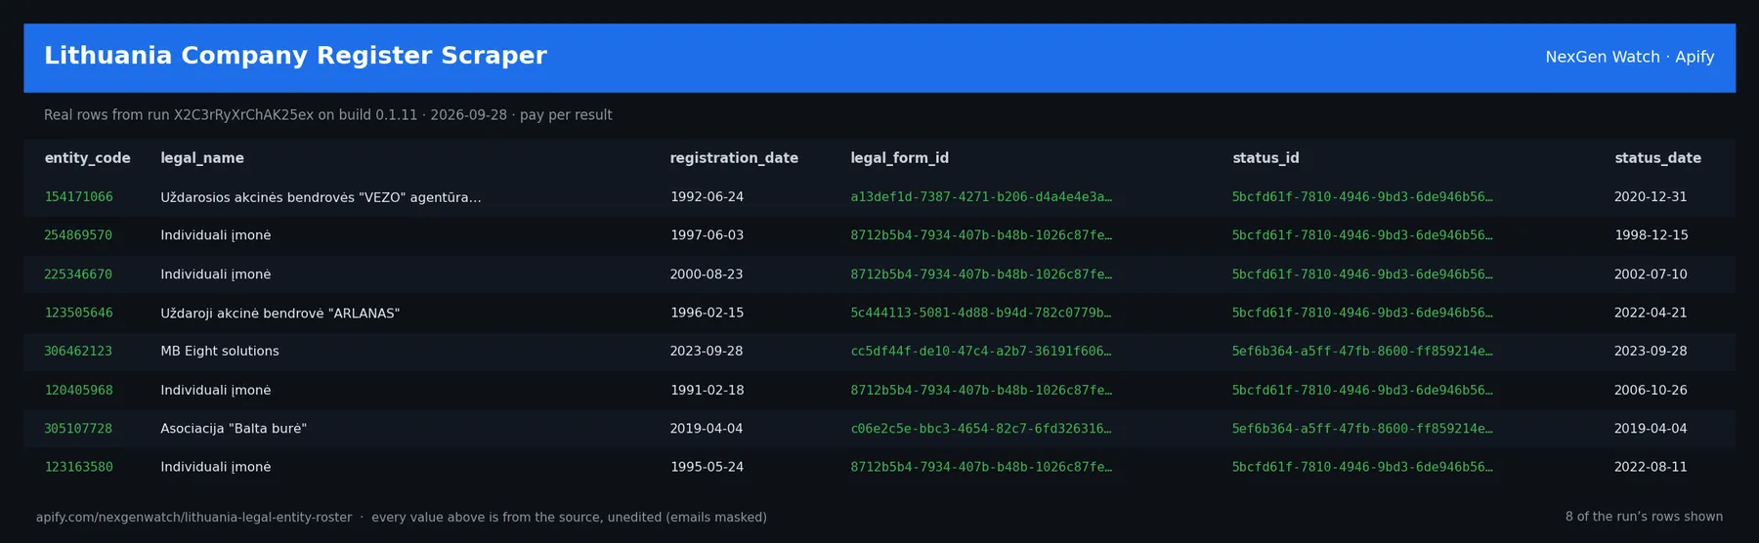Viewport: 1759px width, 543px height.
Task: Click legal form id in row 254869570
Action: coord(981,235)
